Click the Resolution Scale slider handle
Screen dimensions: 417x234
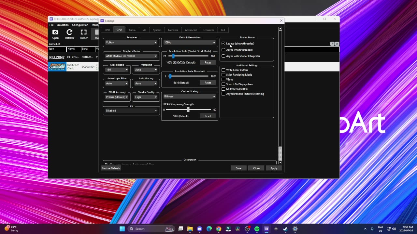click(173, 56)
